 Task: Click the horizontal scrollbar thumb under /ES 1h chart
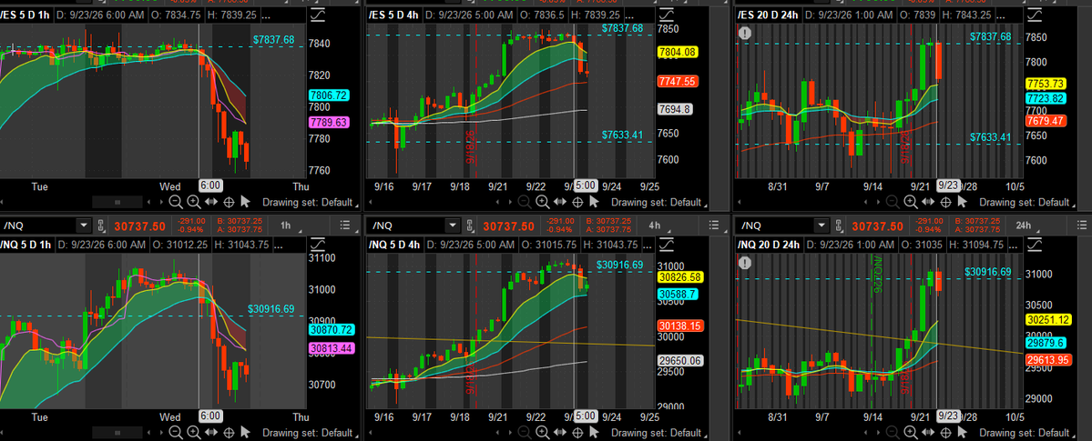[117, 202]
